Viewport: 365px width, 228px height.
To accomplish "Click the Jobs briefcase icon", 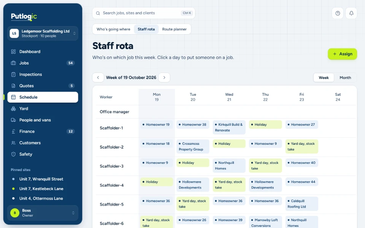I will tap(13, 63).
